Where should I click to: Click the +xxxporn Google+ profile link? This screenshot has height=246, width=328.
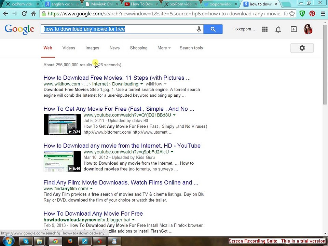244,29
